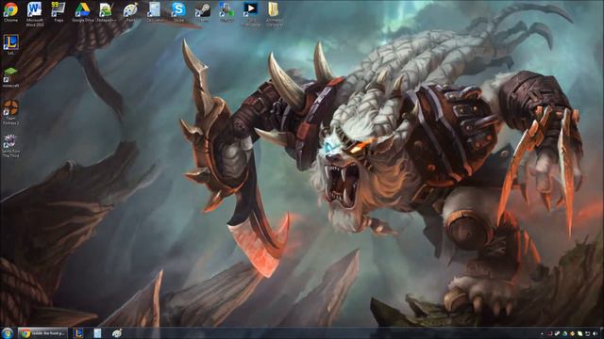
Task: Open the Google Drive desktop shortcut
Action: 82,11
